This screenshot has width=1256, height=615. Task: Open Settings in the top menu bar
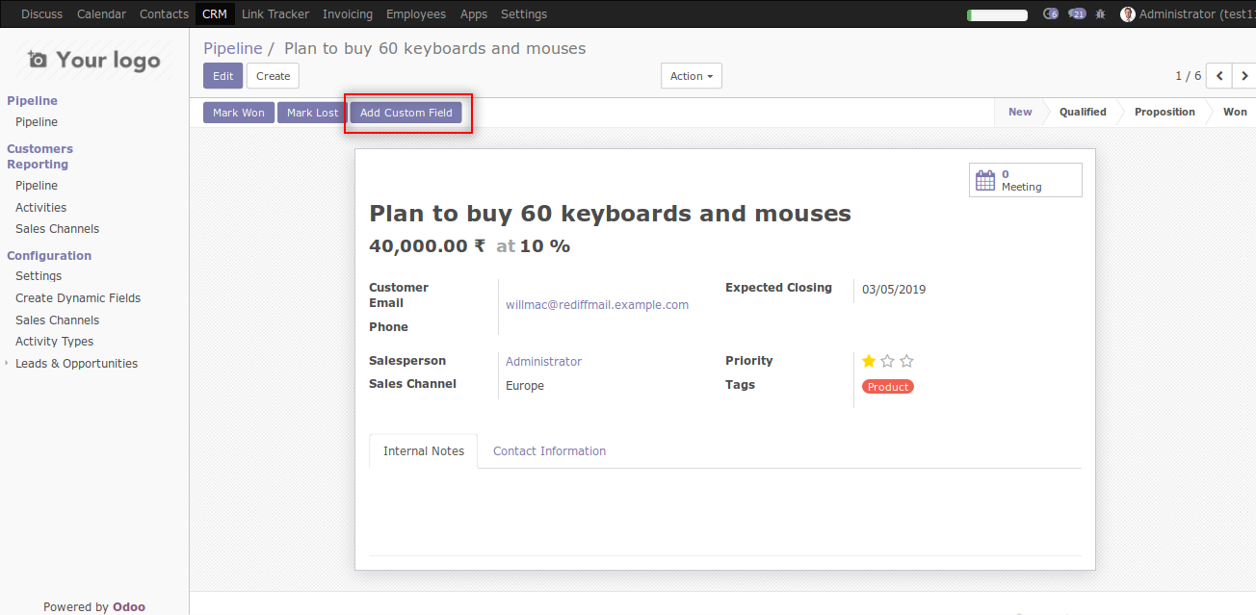524,14
